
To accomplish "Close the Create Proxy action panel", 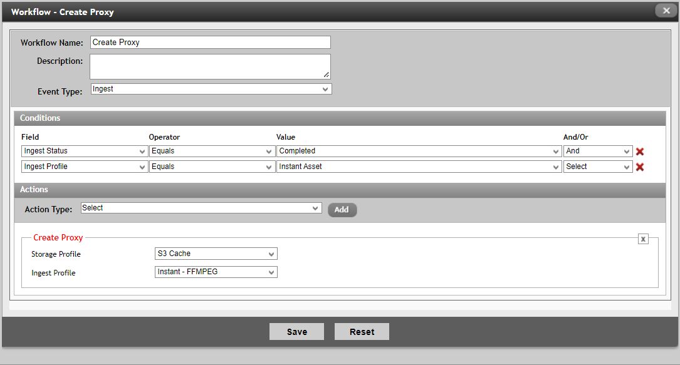I will pyautogui.click(x=643, y=239).
